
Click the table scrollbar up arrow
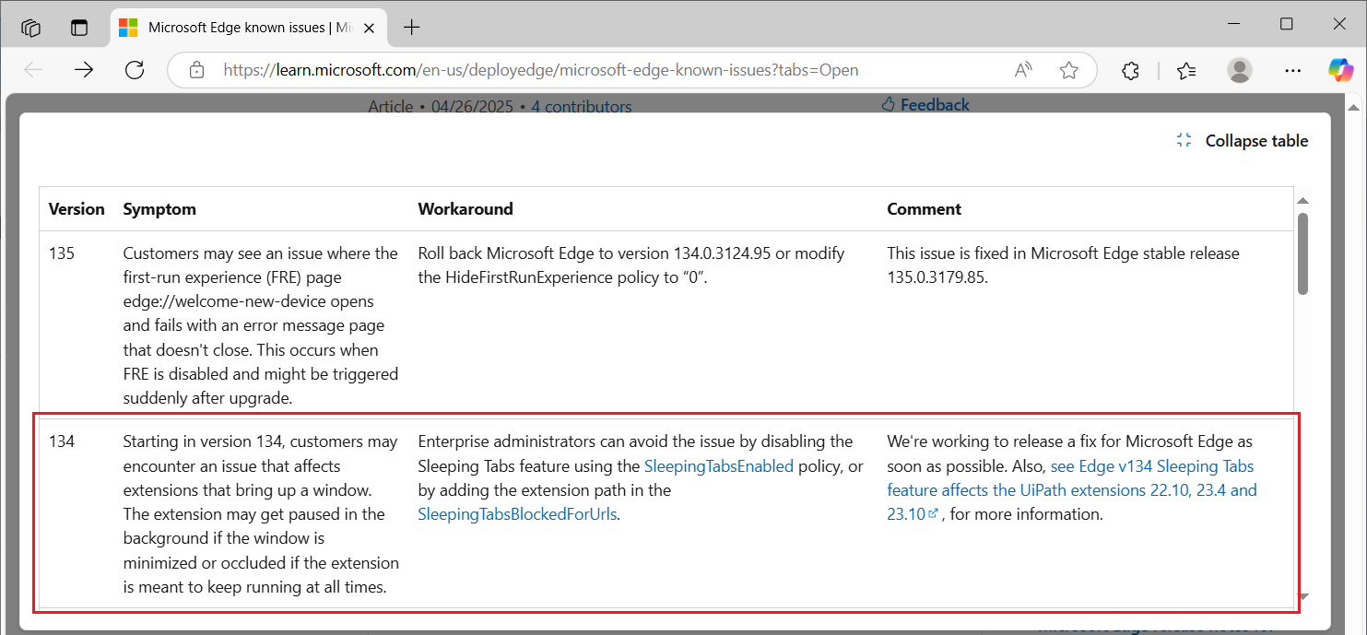click(1302, 201)
